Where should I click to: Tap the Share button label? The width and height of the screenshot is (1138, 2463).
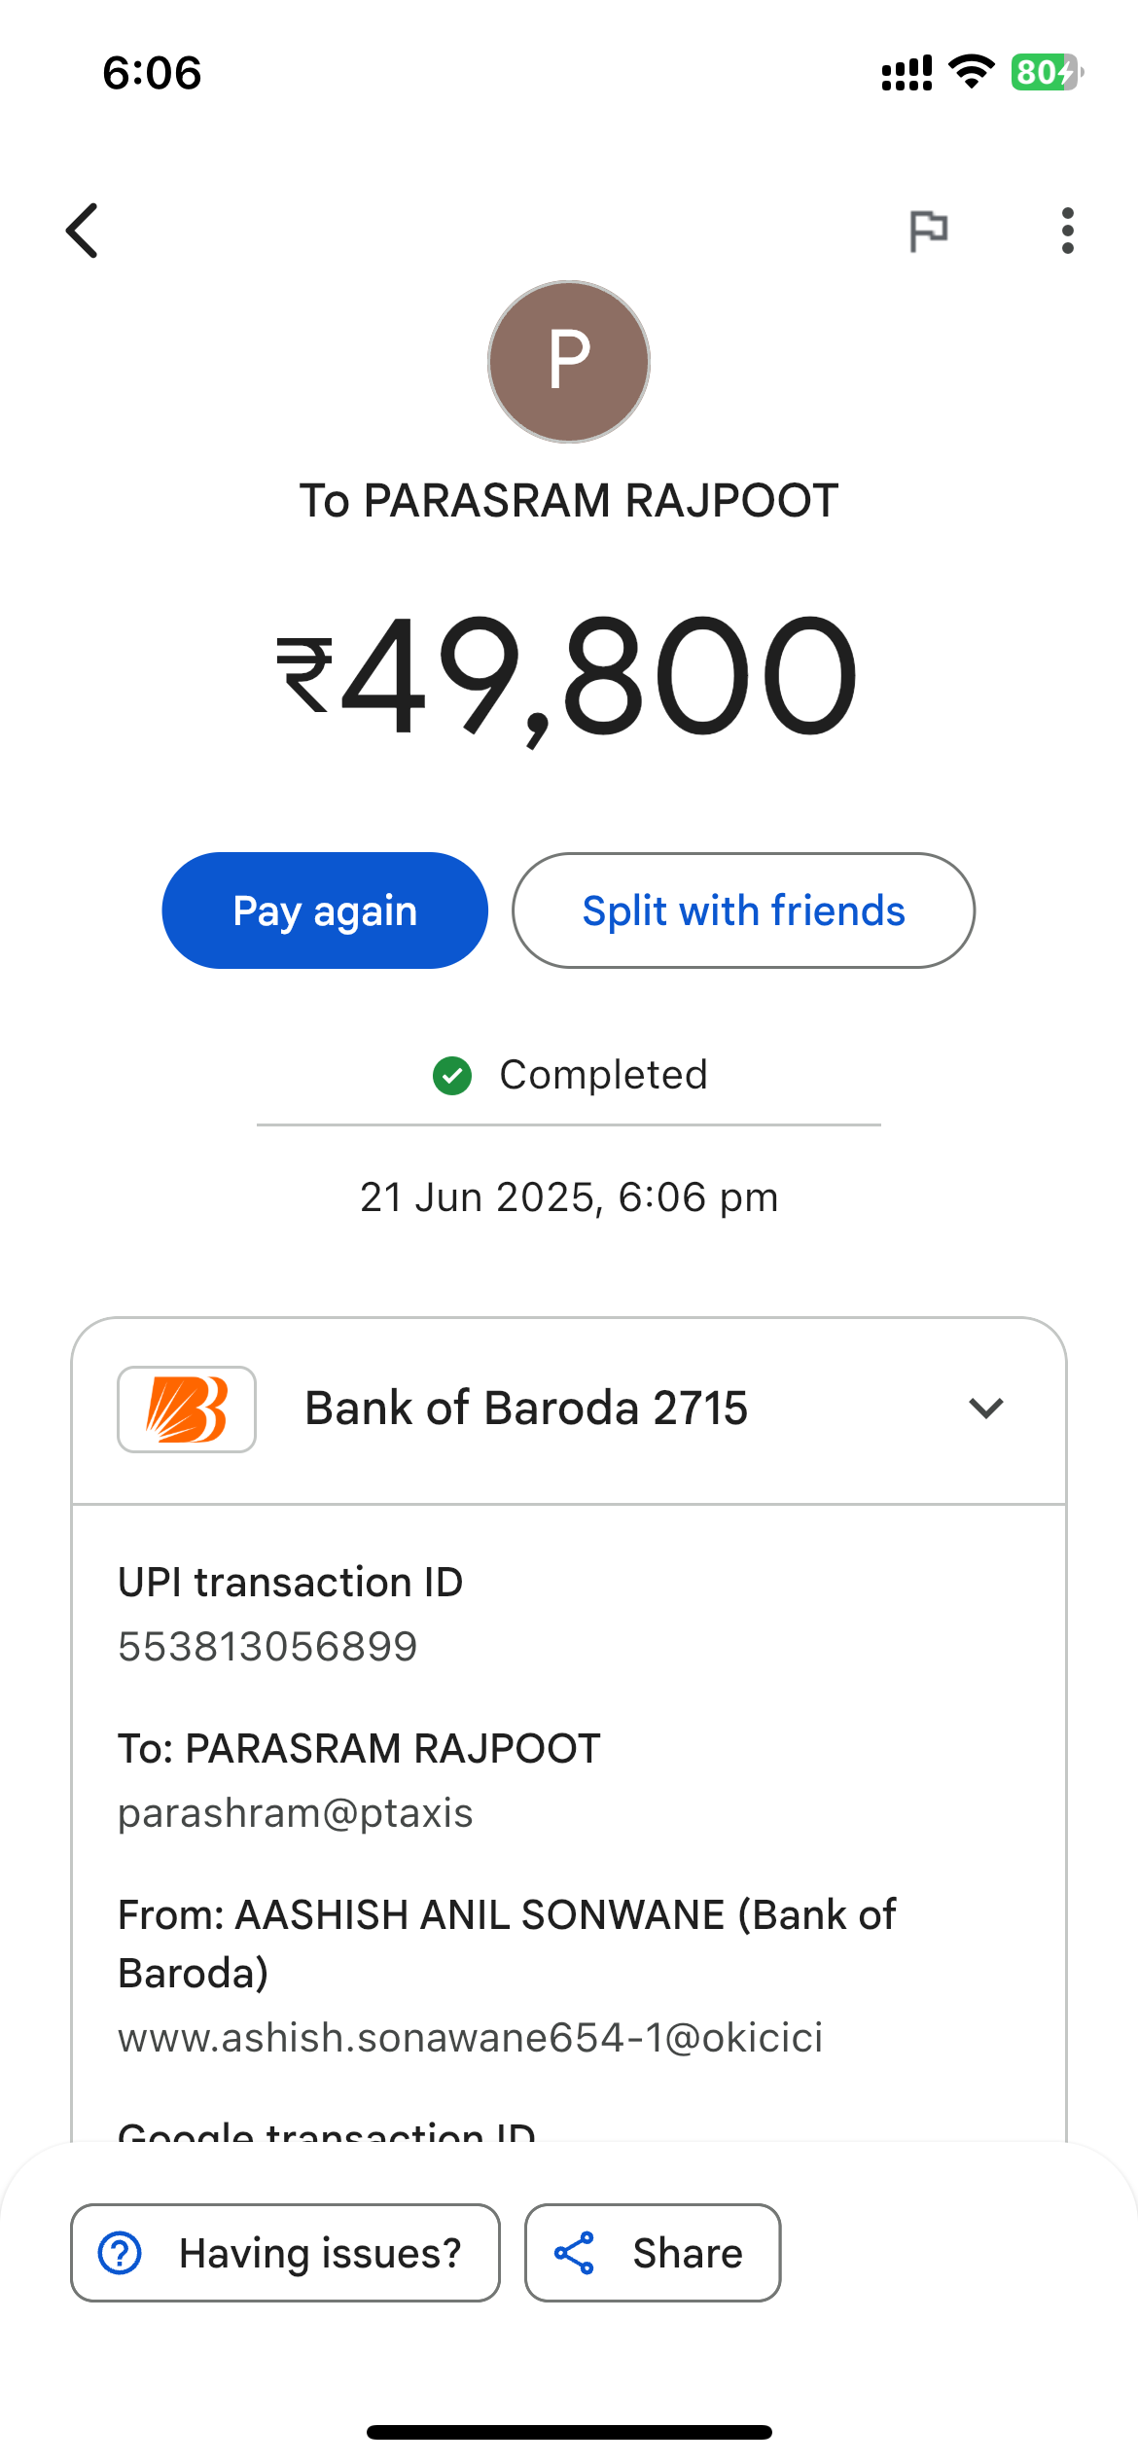688,2253
